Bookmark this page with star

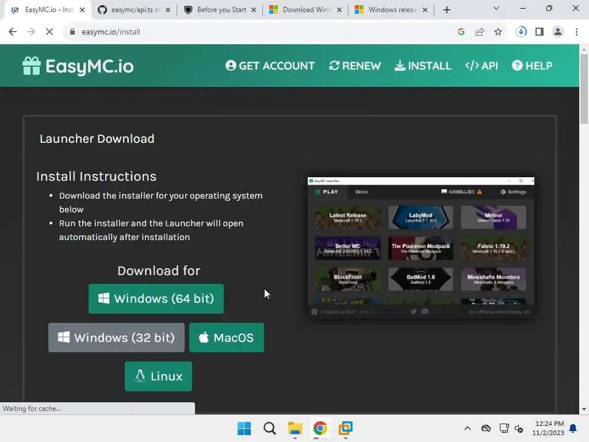[498, 32]
